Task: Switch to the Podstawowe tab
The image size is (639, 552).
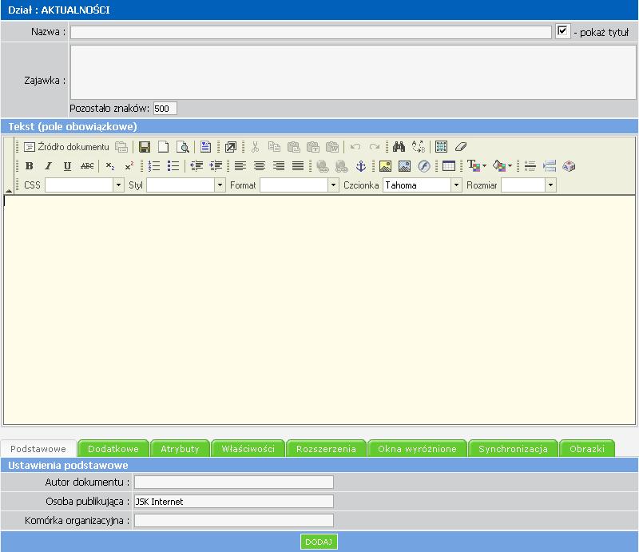Action: 38,449
